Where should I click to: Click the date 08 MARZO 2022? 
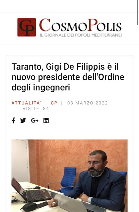87,103
